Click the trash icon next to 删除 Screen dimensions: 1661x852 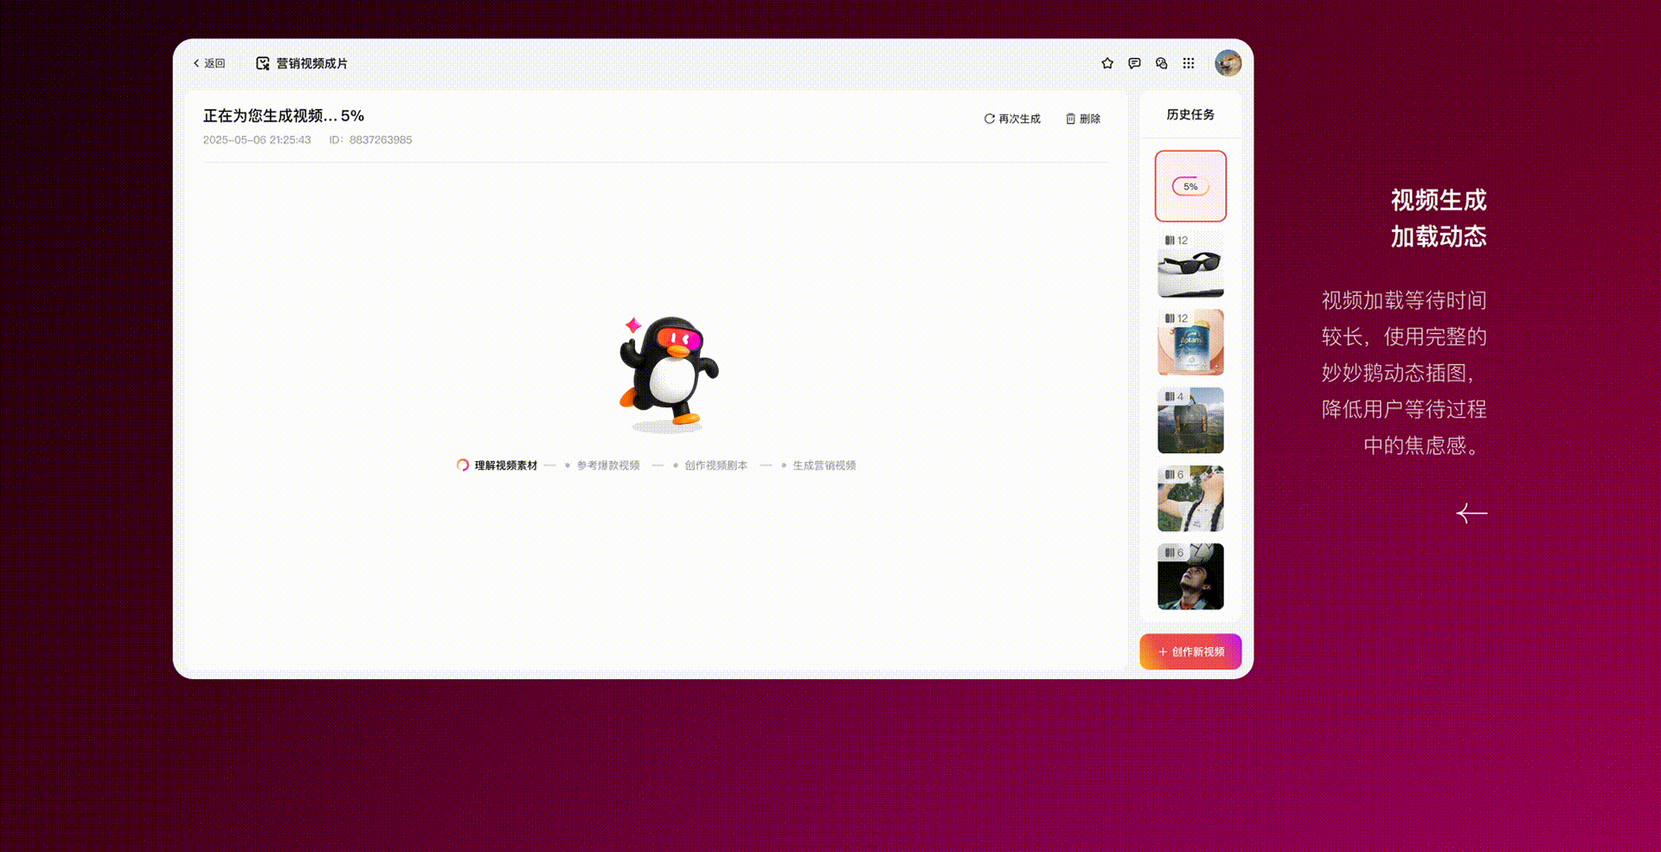click(1070, 119)
